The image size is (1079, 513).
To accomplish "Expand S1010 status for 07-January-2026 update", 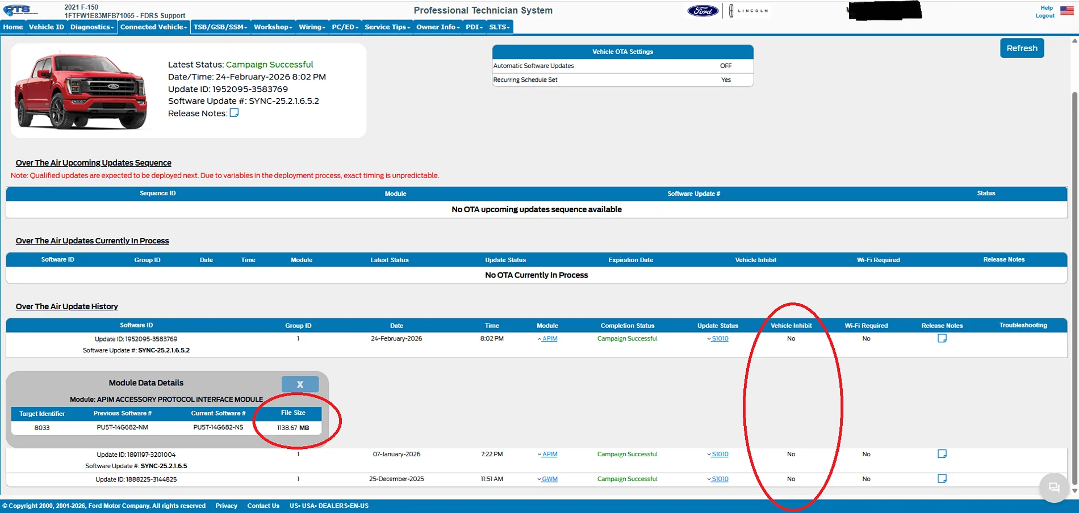I will 718,454.
